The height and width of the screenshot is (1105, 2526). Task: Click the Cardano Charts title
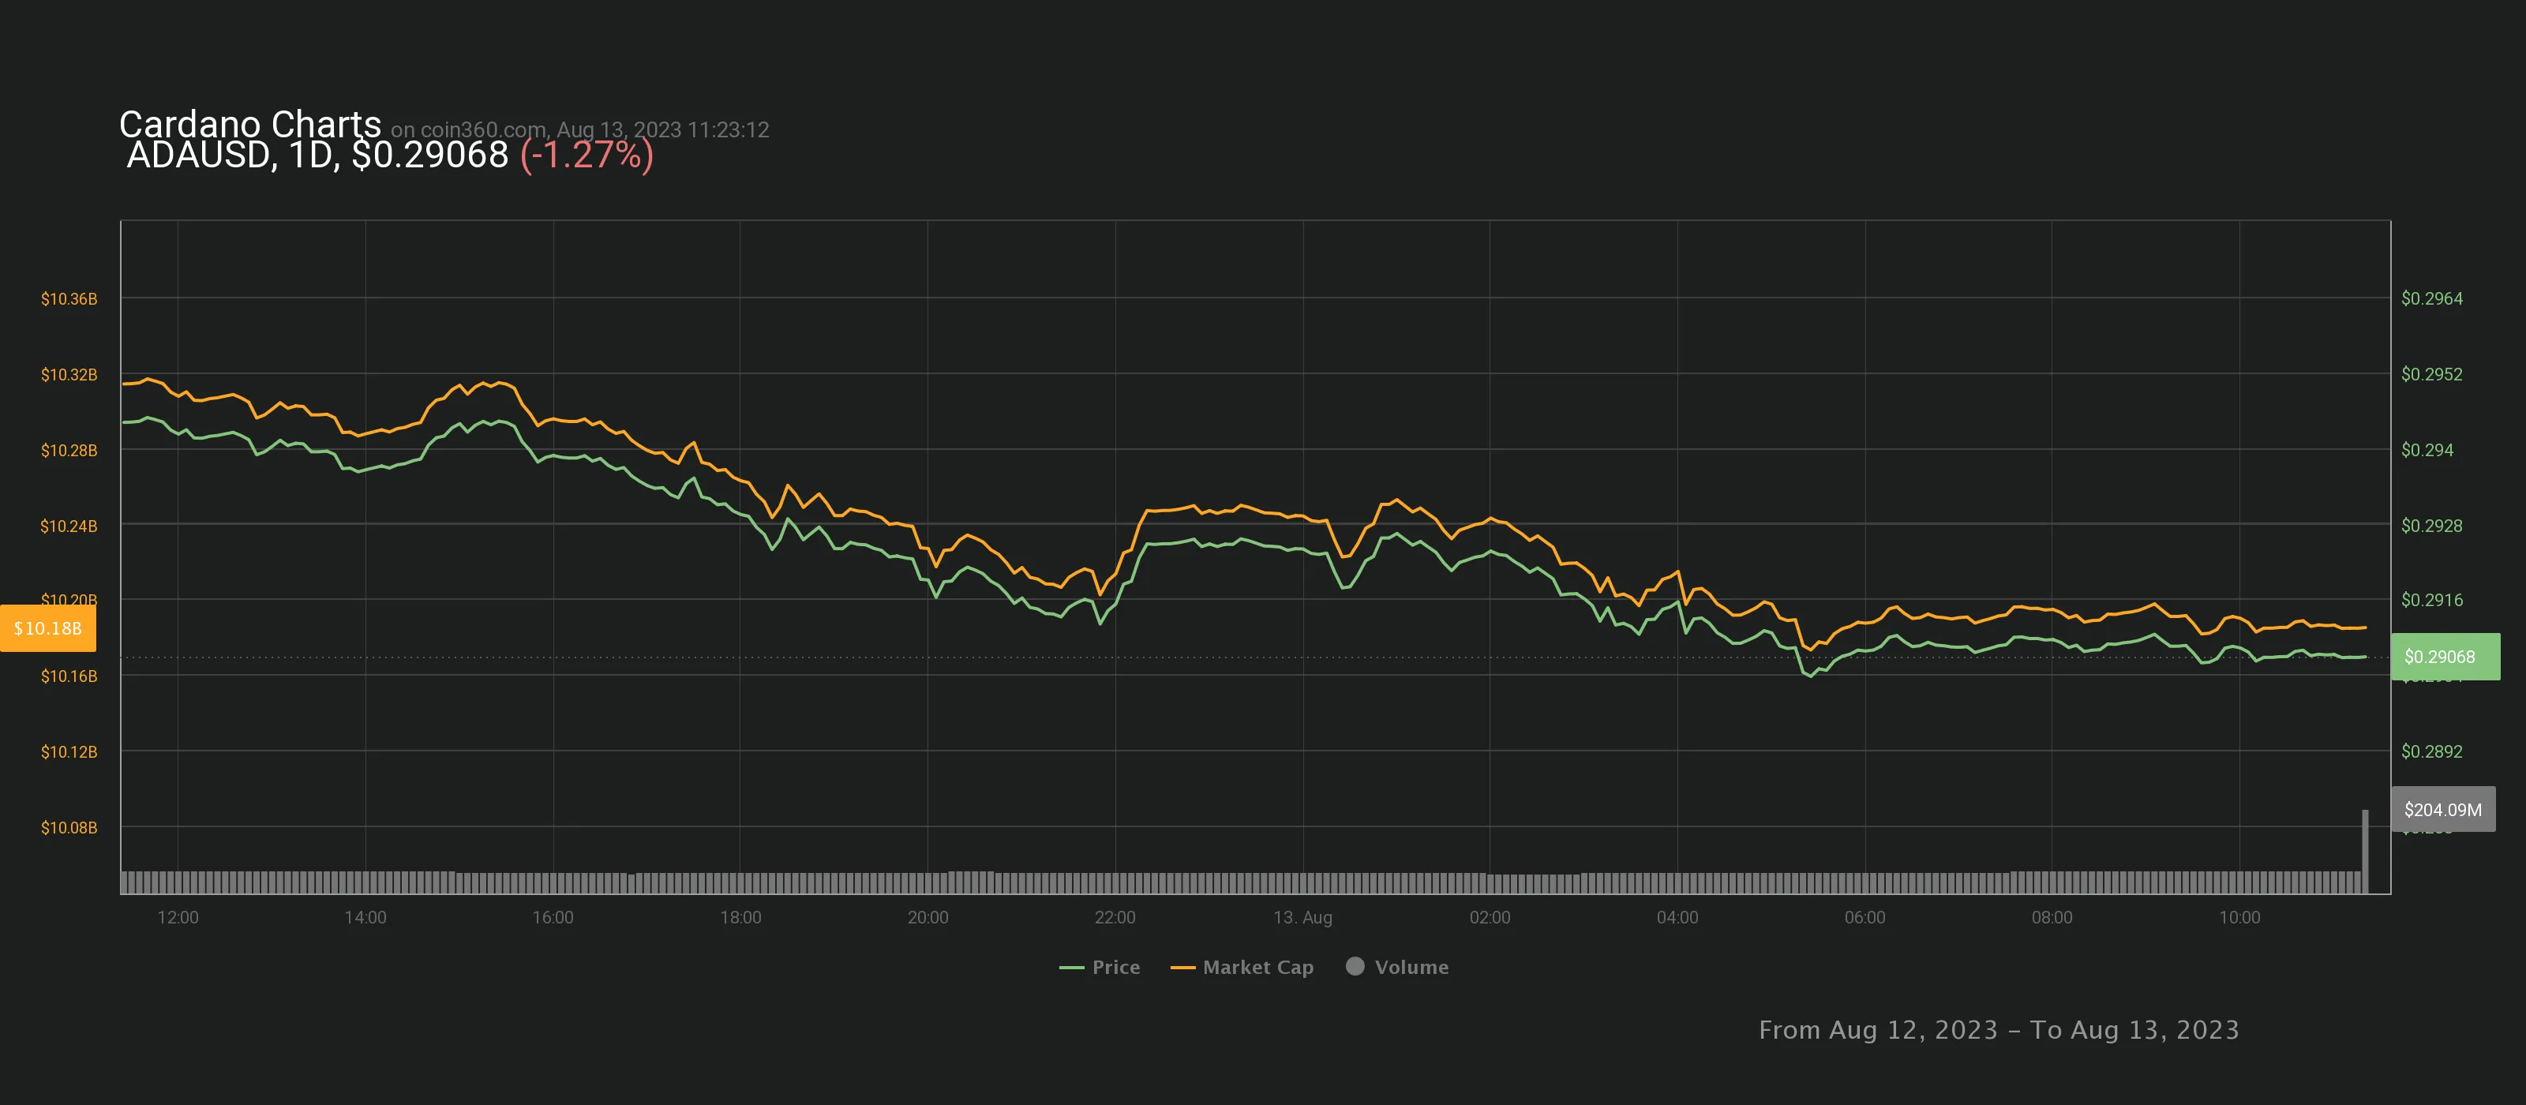250,125
